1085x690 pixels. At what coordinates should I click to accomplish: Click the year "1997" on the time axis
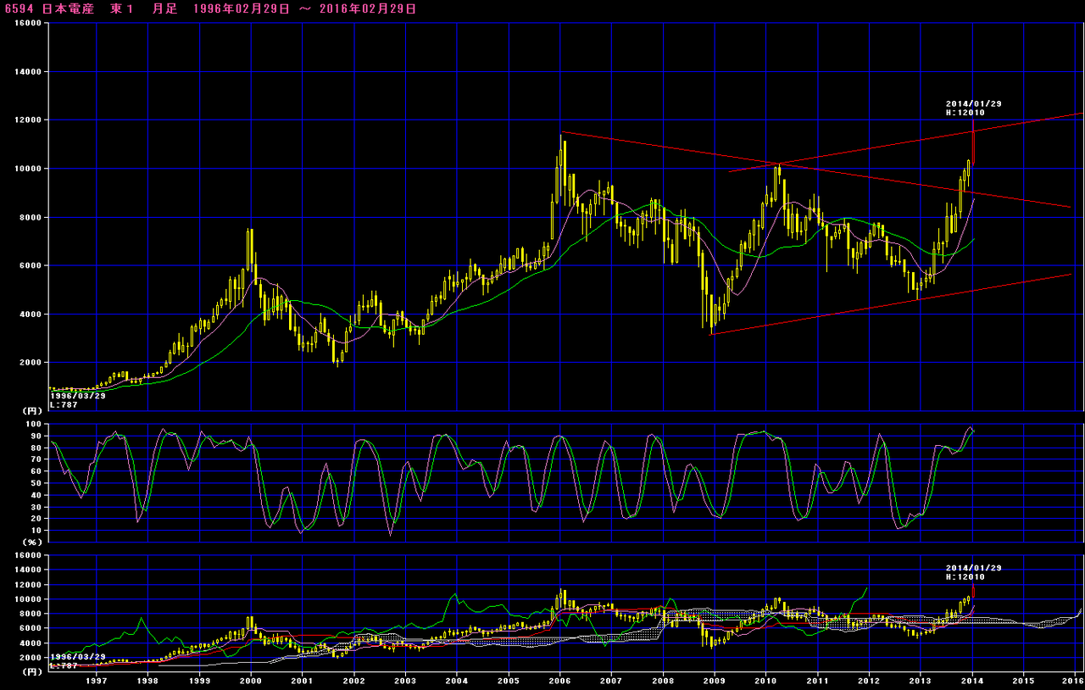(x=97, y=680)
